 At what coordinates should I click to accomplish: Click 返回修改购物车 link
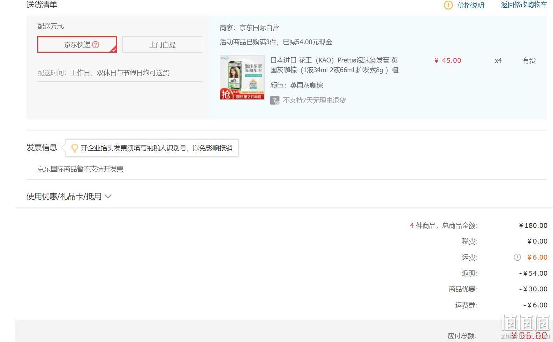(524, 5)
